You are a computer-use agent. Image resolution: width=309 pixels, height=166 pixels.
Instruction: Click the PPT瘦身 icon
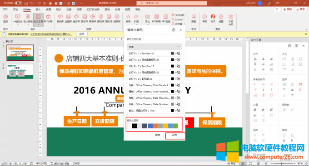166,19
